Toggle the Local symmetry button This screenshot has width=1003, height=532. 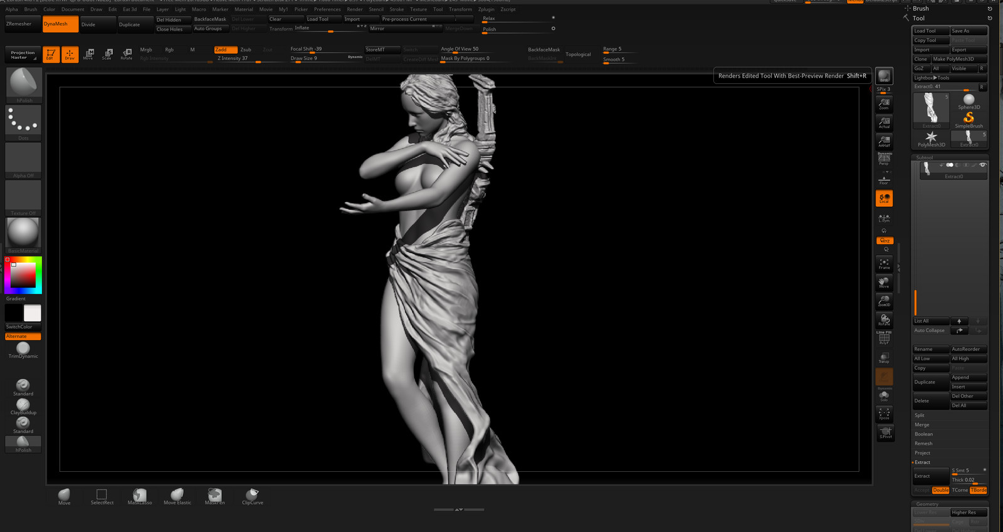(884, 198)
